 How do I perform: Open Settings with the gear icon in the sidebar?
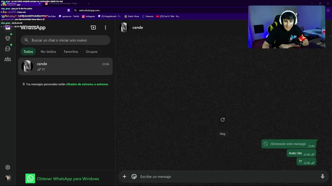[8, 167]
